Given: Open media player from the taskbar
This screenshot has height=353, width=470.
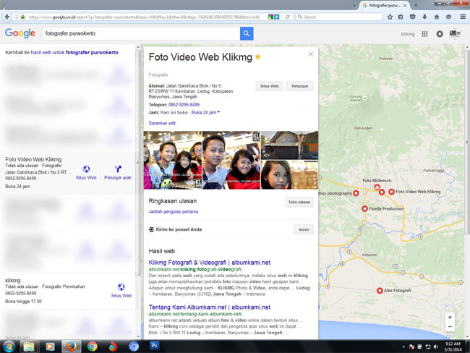Looking at the screenshot, I should [50, 346].
